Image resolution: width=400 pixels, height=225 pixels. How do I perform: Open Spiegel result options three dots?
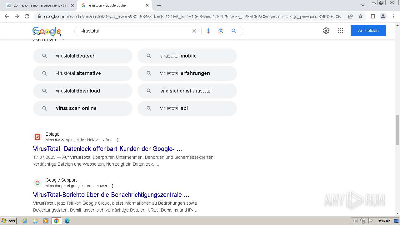(x=118, y=140)
